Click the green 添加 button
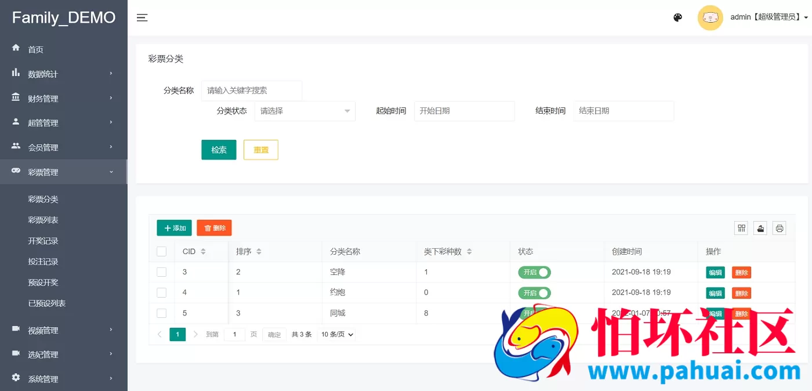The image size is (812, 391). 174,228
